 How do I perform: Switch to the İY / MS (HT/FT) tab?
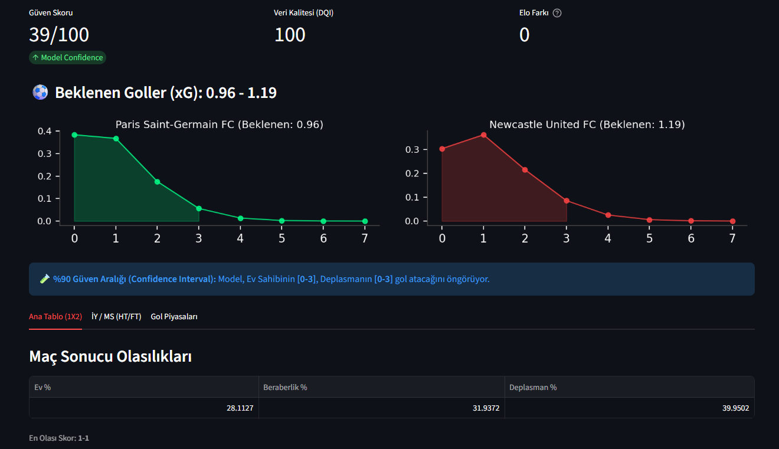coord(116,316)
